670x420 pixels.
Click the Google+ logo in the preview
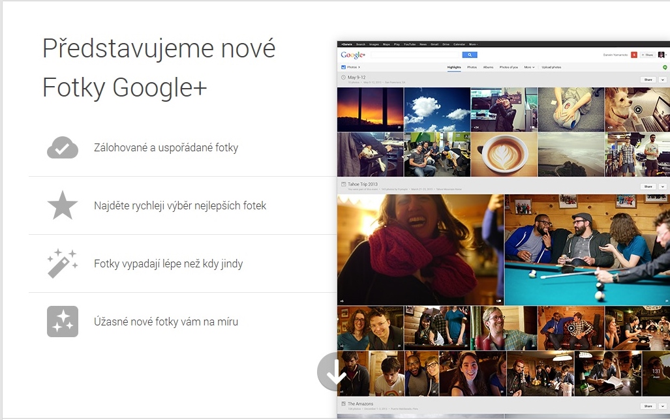353,55
